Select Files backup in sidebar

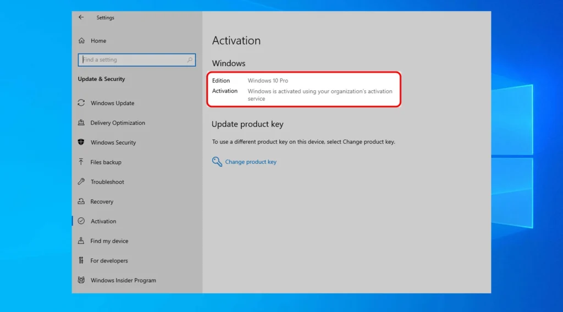tap(106, 162)
